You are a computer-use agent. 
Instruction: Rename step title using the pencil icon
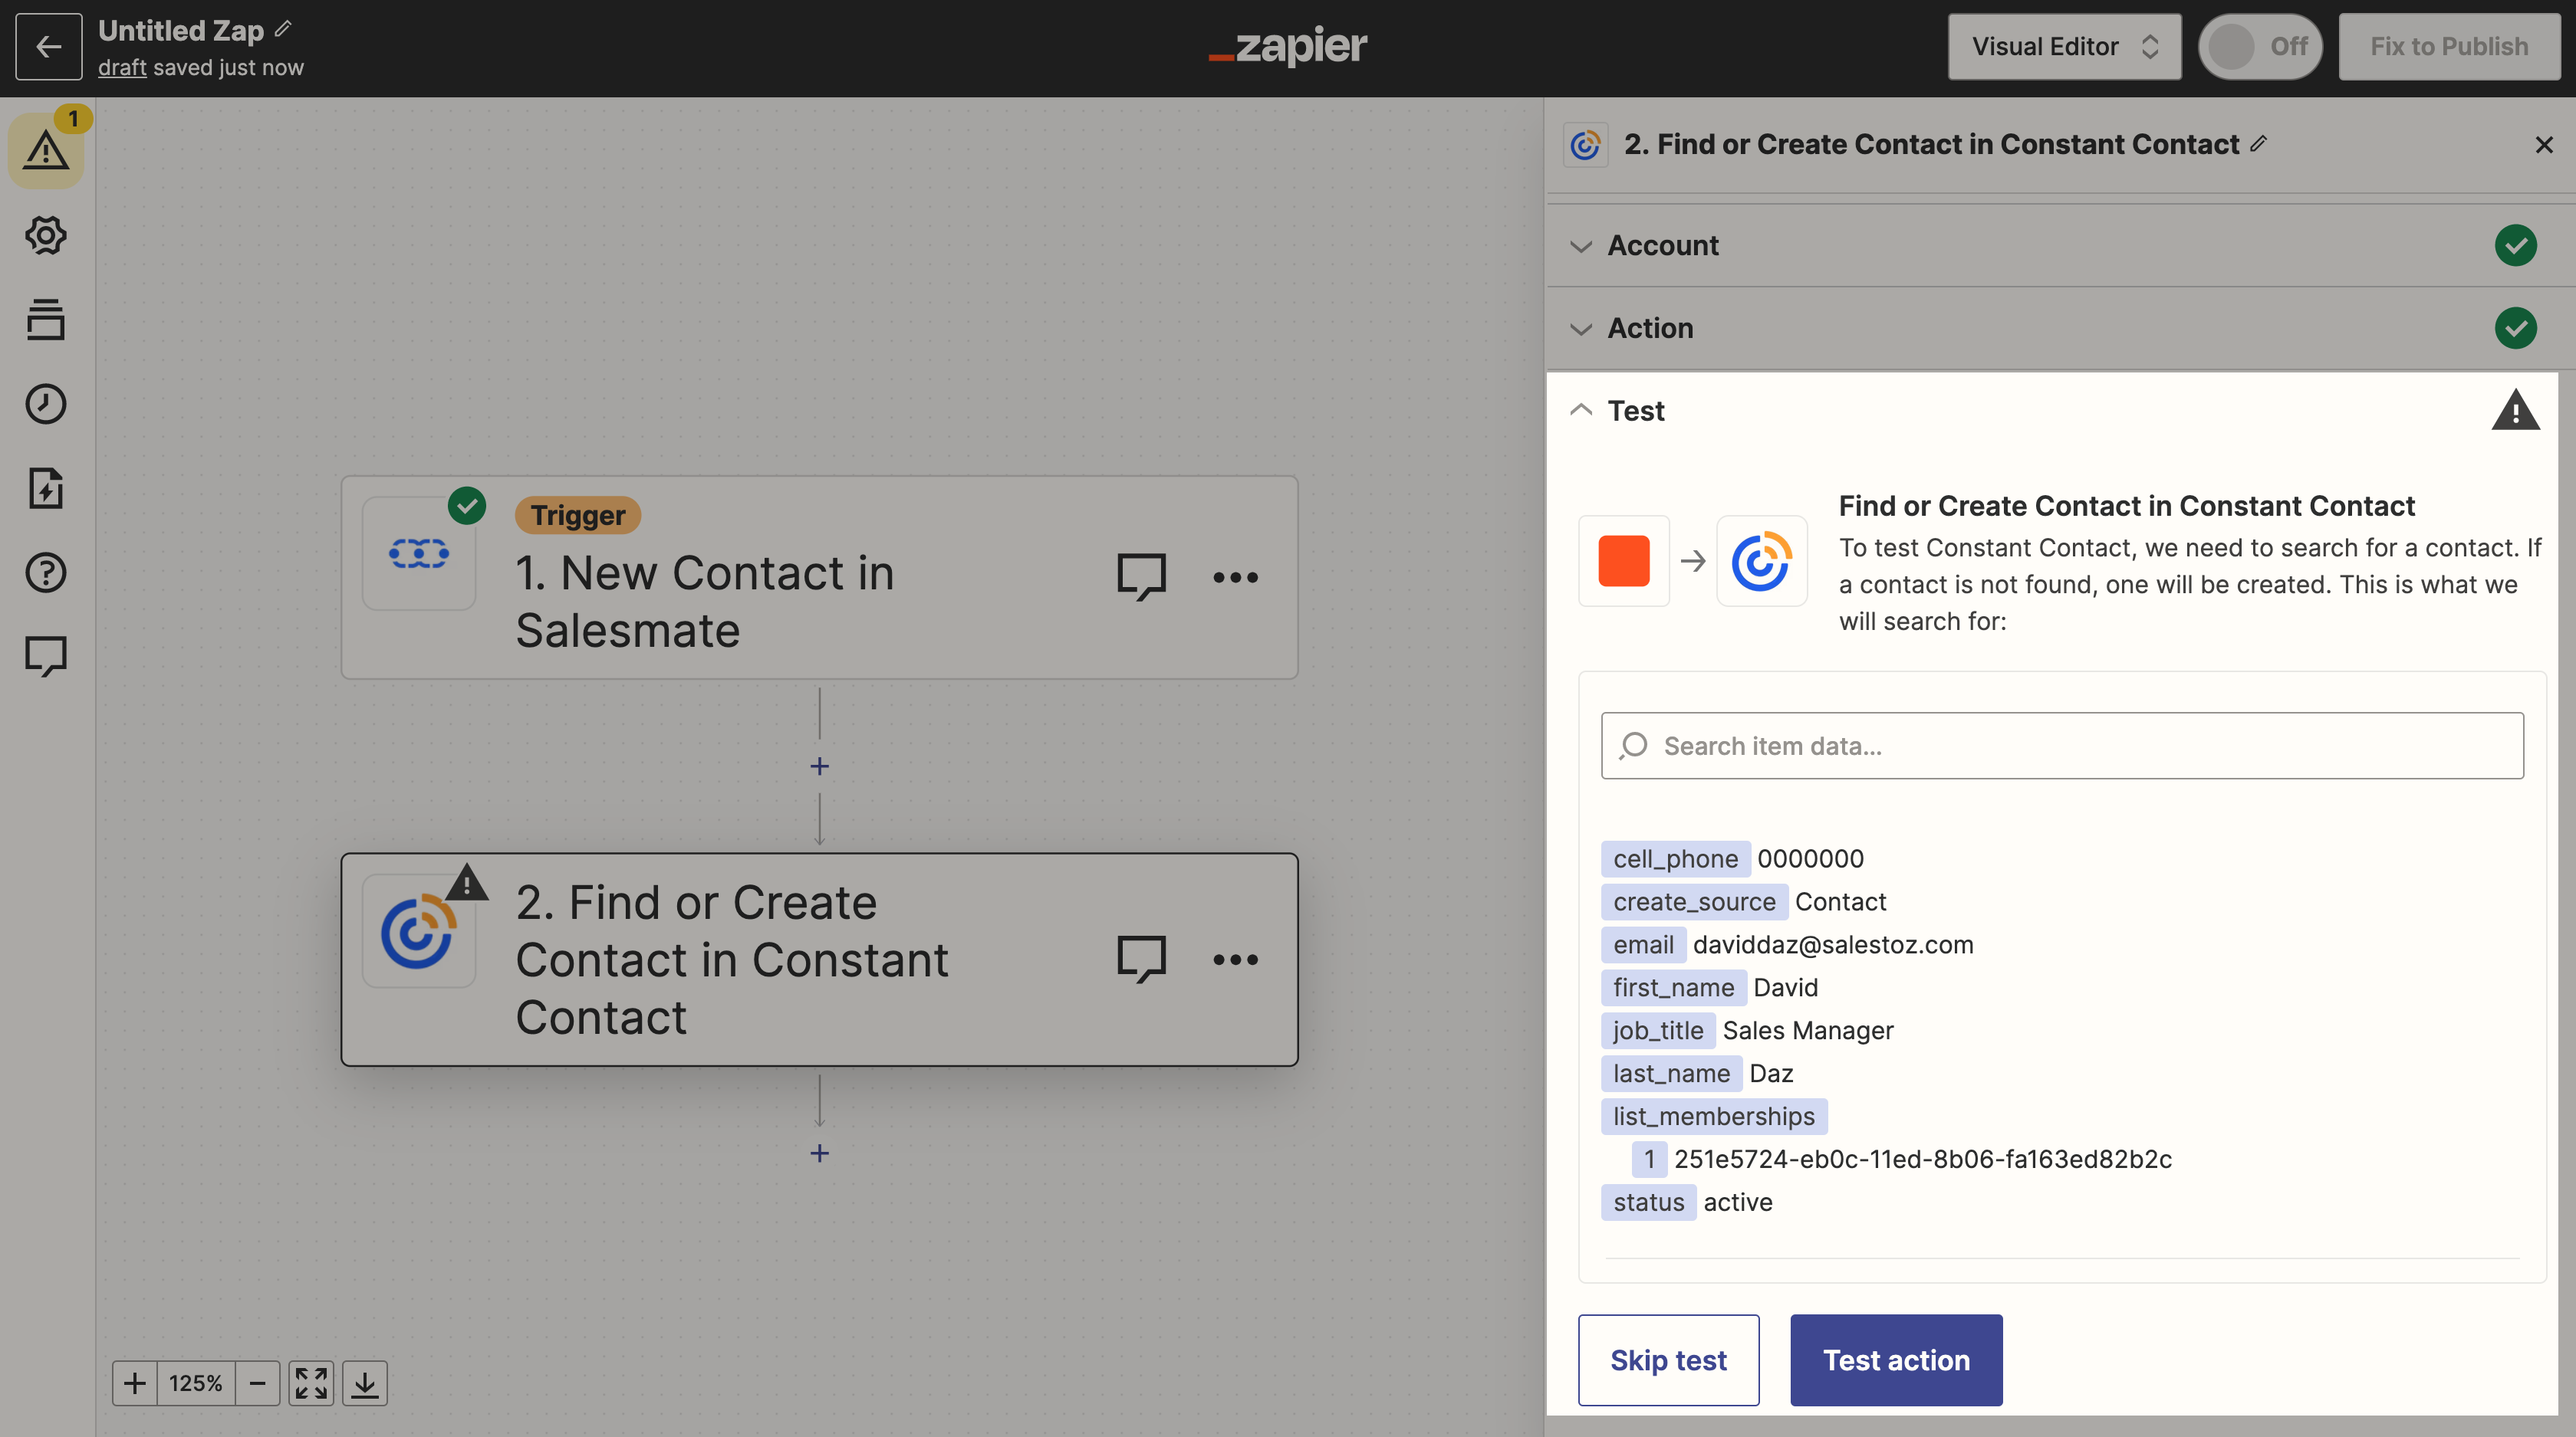coord(2258,144)
